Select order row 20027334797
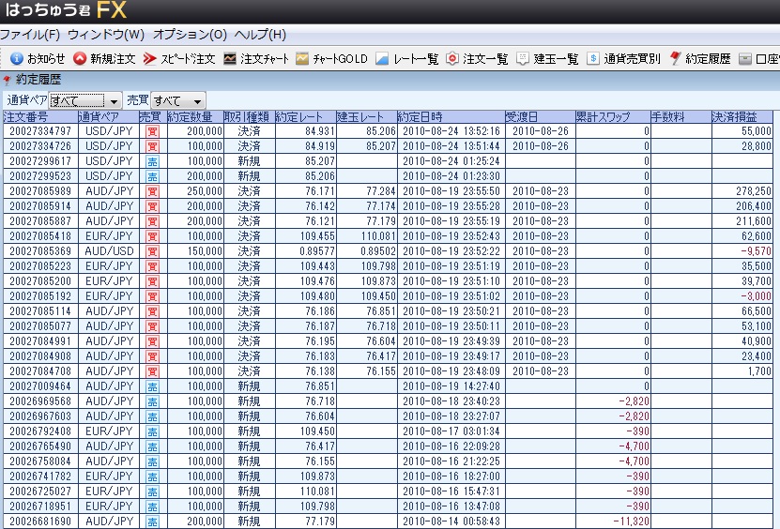This screenshot has width=780, height=529. click(x=39, y=131)
